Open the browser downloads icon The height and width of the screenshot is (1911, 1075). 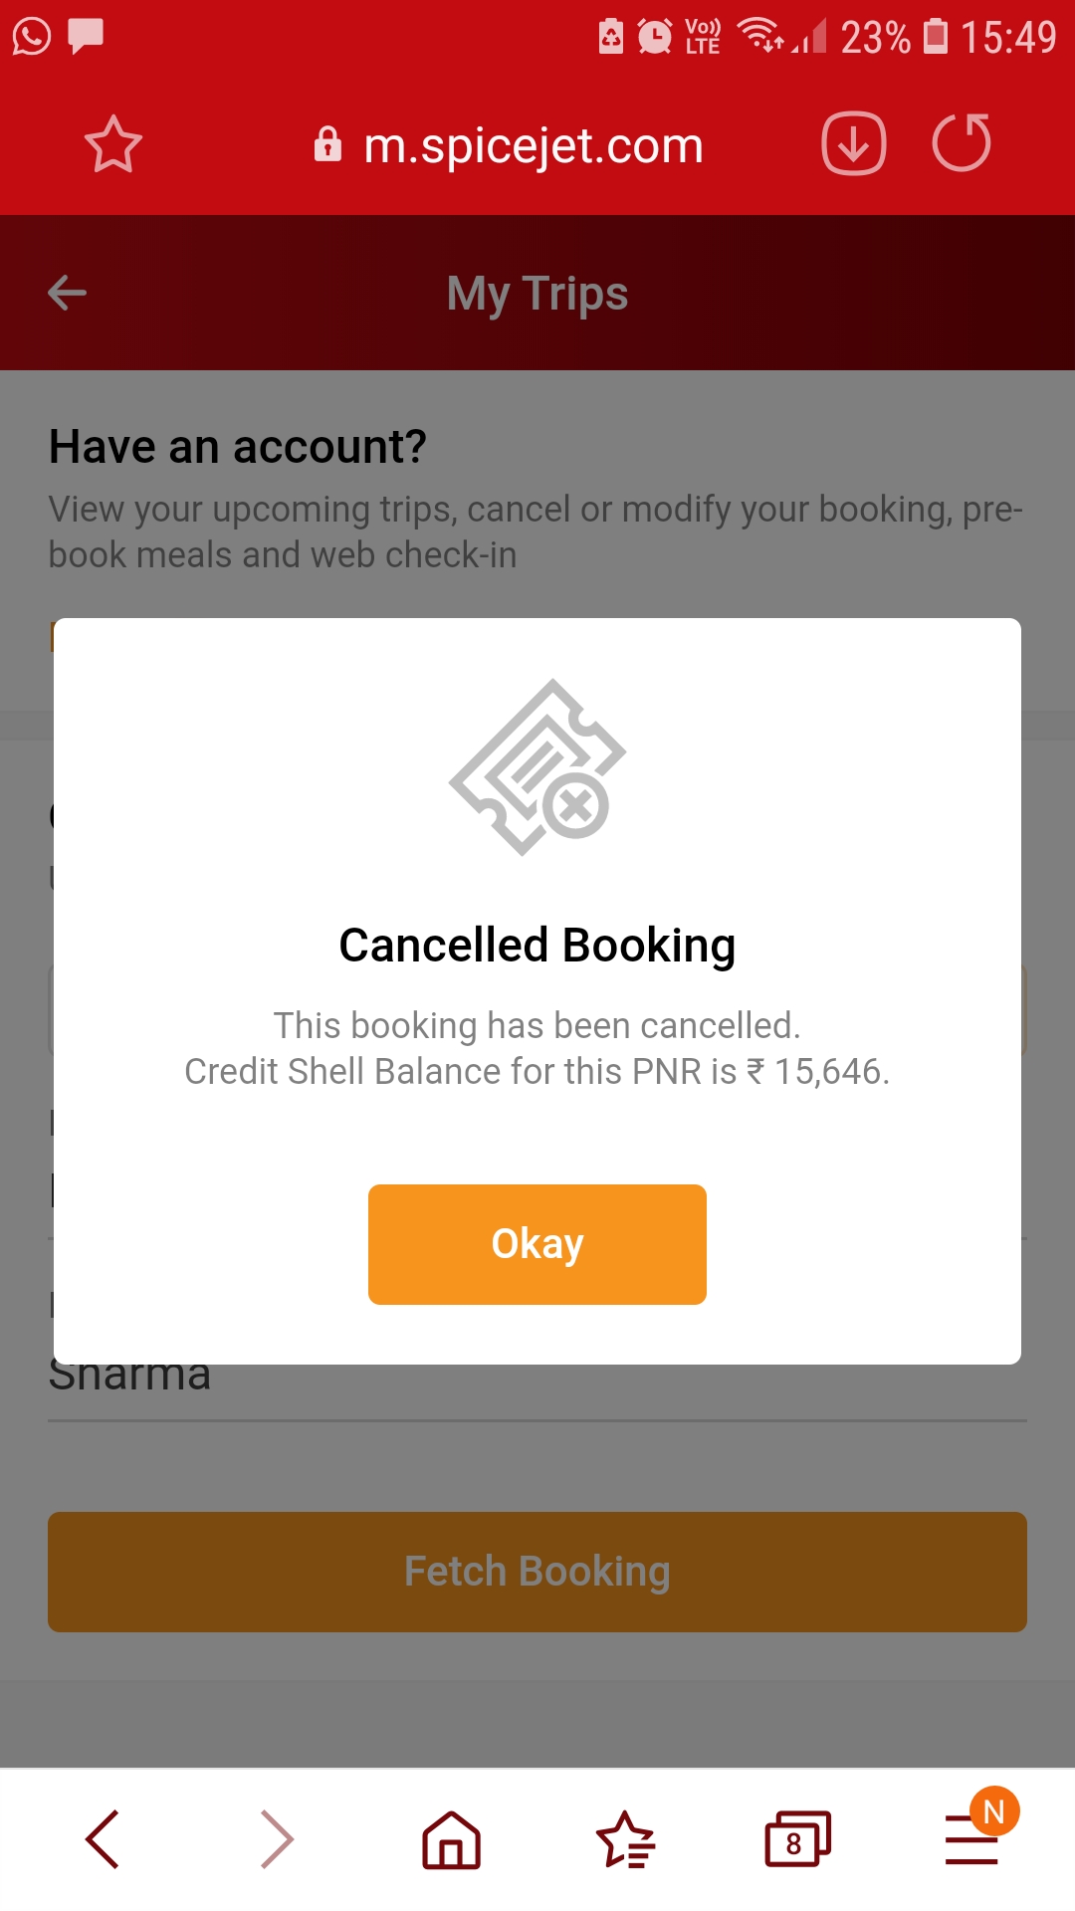[853, 144]
